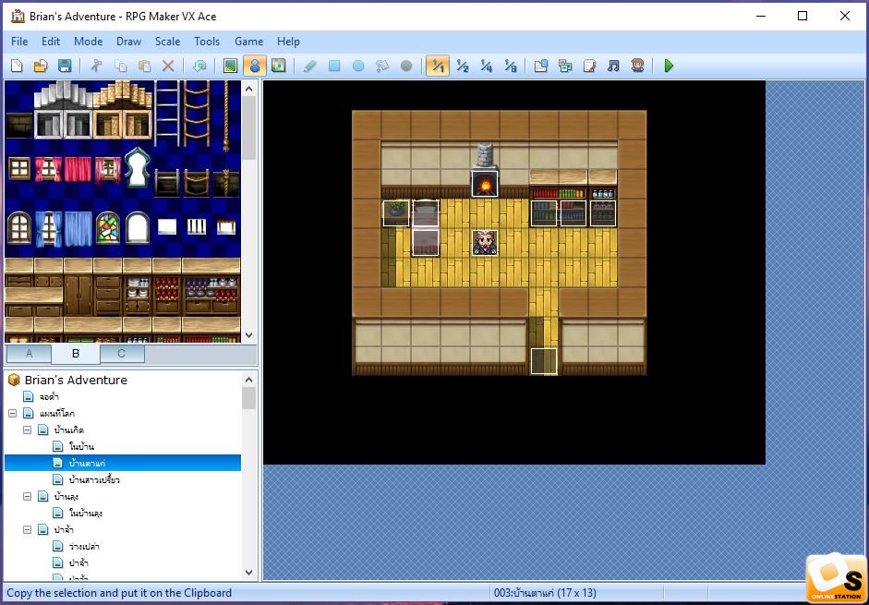Set map zoom scale to 1/1

[x=438, y=66]
